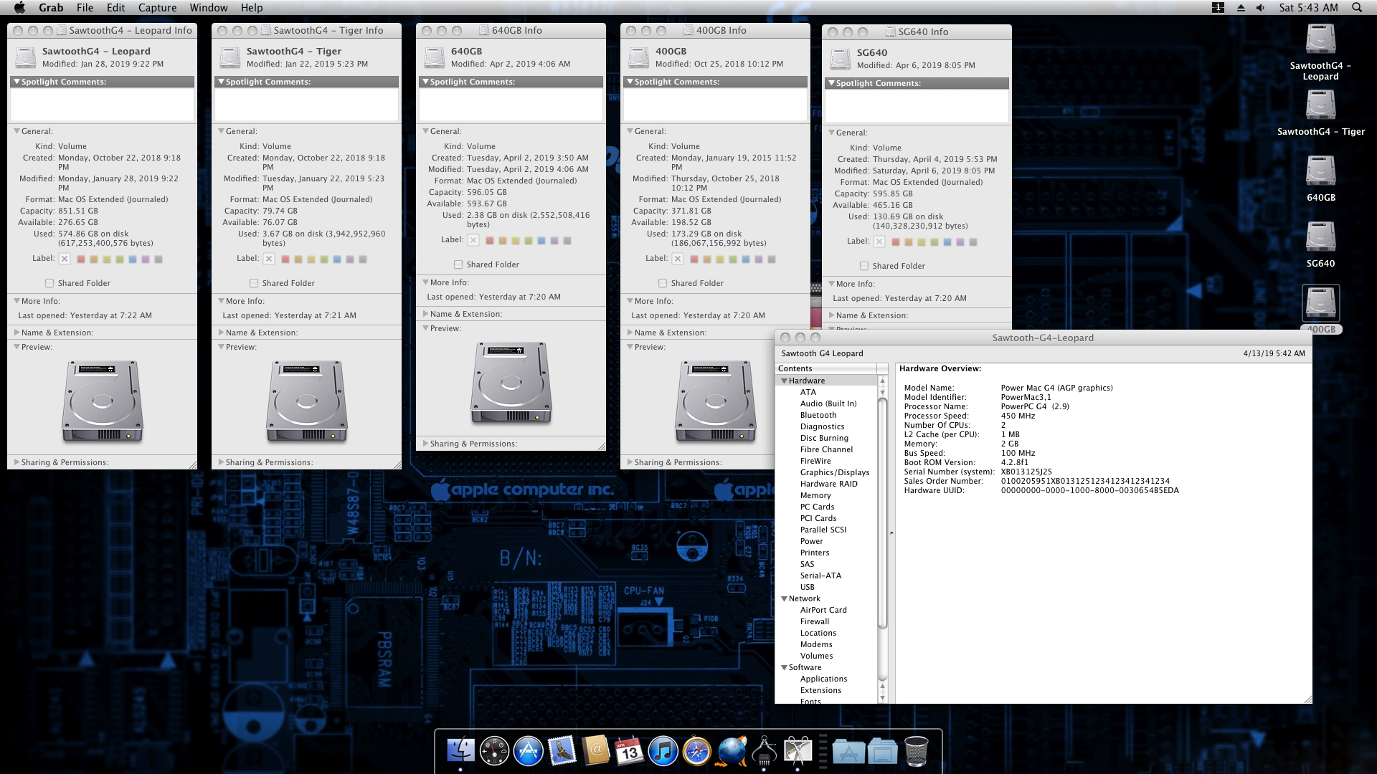1377x774 pixels.
Task: Launch iTunes from the Dock
Action: tap(663, 751)
